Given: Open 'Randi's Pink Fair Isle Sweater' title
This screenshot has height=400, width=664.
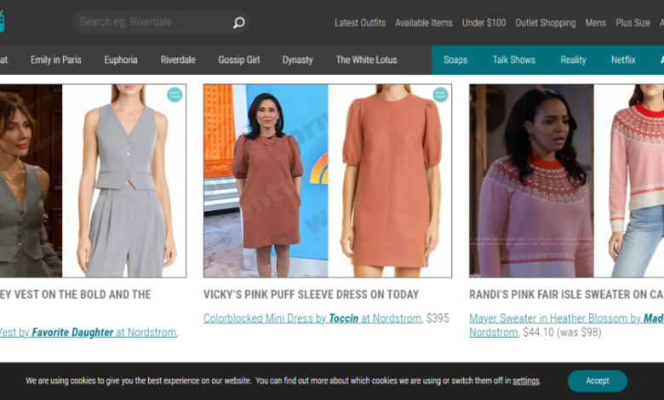Looking at the screenshot, I should pyautogui.click(x=567, y=294).
